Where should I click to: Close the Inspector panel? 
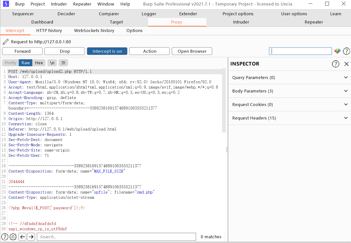tap(346, 64)
